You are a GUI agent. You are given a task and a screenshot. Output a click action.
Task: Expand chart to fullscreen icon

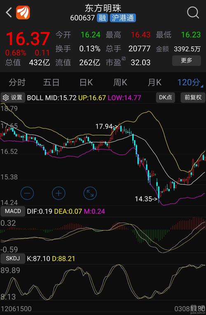click(90, 193)
